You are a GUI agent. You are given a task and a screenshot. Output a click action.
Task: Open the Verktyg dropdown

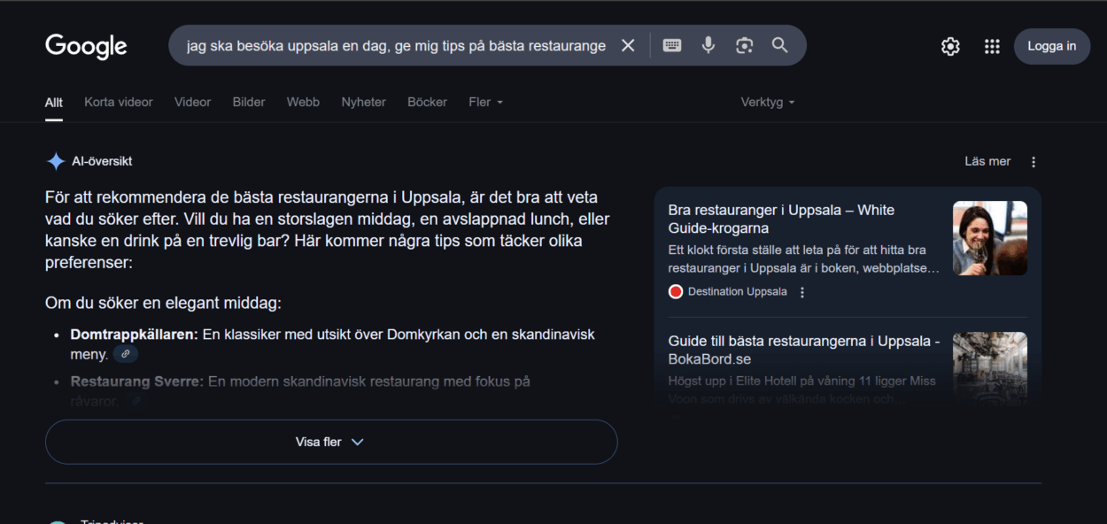(x=768, y=102)
